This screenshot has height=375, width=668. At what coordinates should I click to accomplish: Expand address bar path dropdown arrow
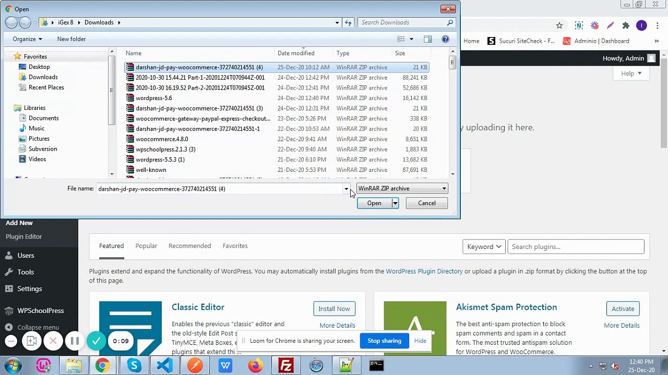[x=337, y=22]
